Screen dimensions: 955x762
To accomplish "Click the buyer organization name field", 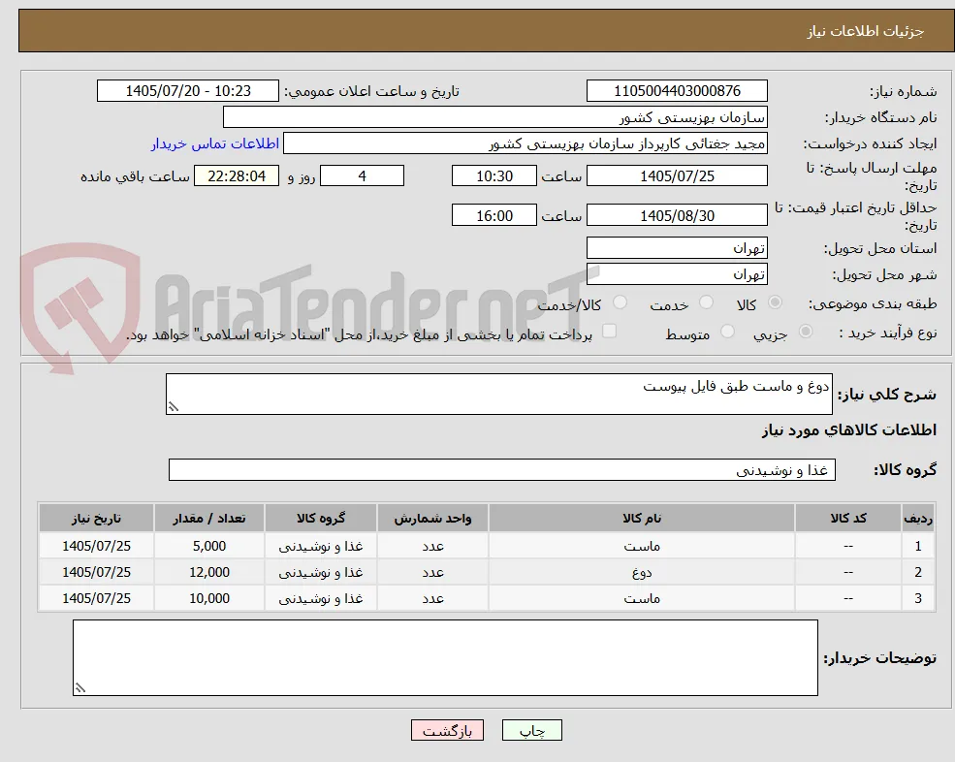I will click(494, 117).
